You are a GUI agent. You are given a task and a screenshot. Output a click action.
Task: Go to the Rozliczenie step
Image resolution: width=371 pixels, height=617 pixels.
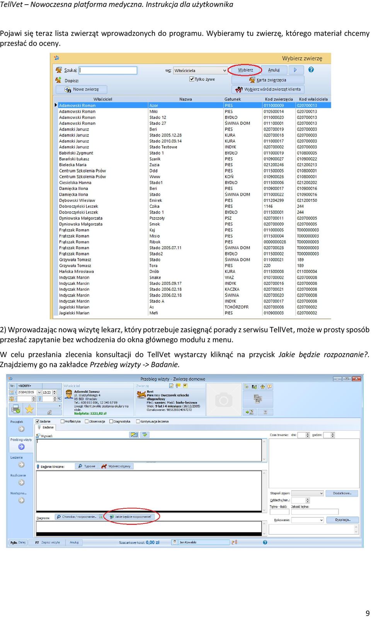(x=21, y=482)
